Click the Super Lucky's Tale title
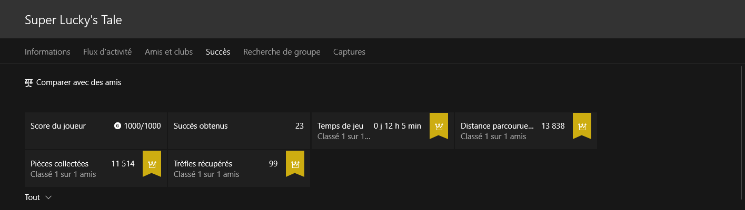Screen dimensions: 745x210 point(73,20)
